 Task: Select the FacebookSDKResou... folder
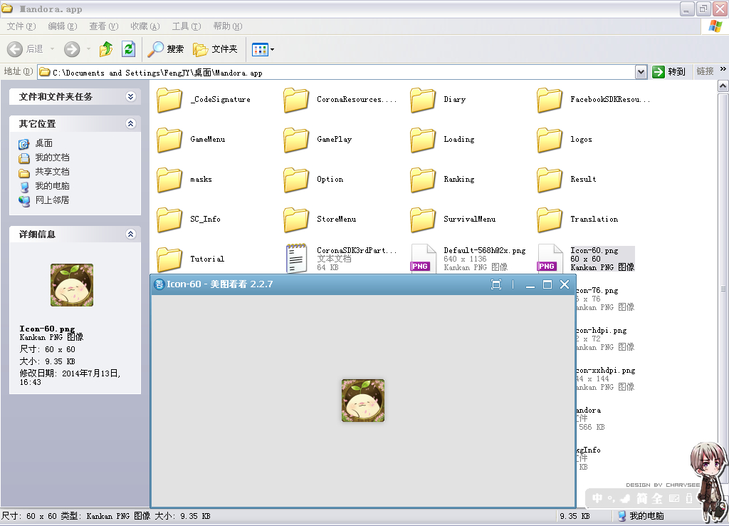593,99
